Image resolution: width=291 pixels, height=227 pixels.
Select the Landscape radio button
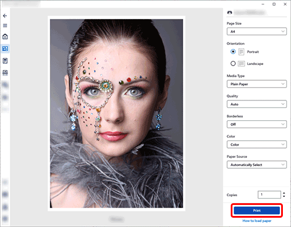[x=233, y=63]
